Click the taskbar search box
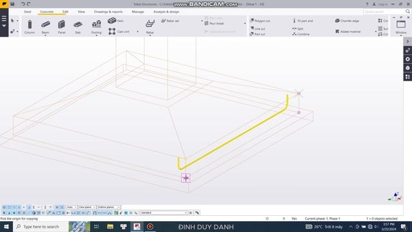Viewport: 412px width, 232px height. 41,227
